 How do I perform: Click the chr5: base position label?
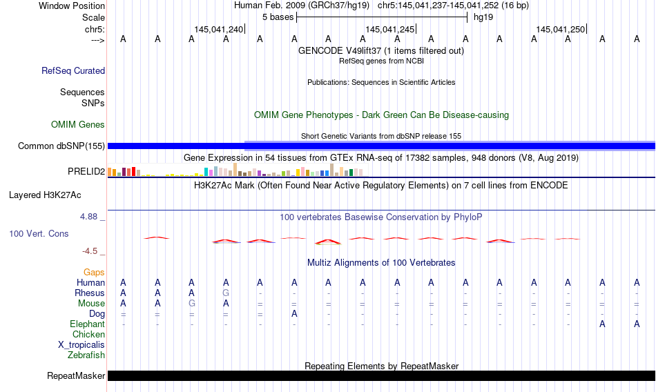(x=95, y=29)
